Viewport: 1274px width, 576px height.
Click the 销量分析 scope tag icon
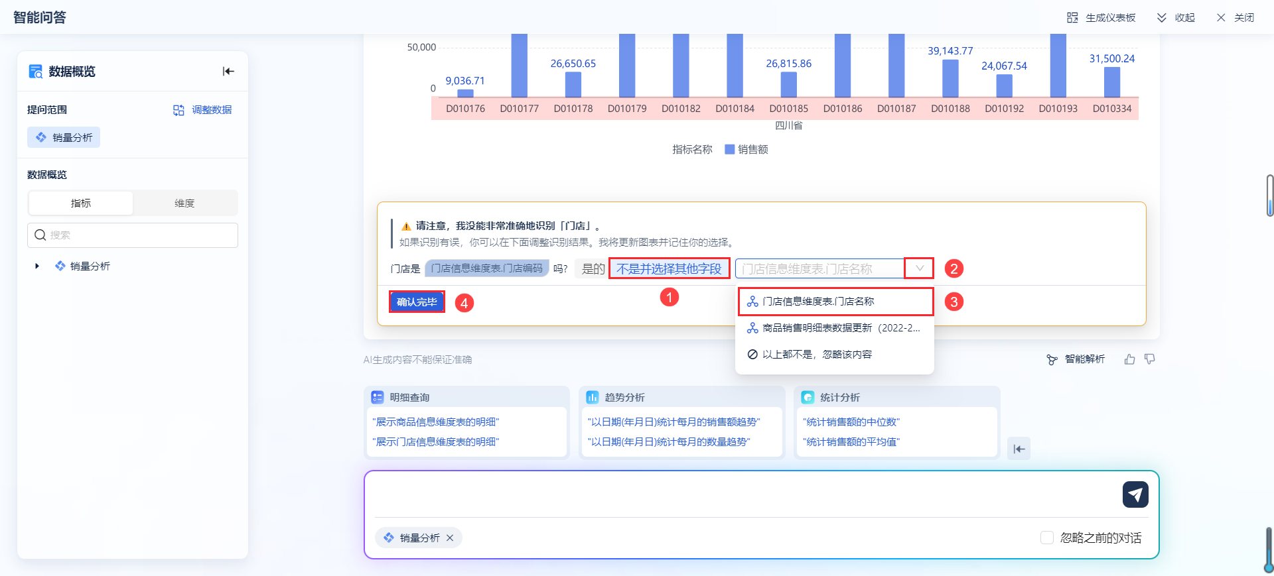(x=41, y=137)
